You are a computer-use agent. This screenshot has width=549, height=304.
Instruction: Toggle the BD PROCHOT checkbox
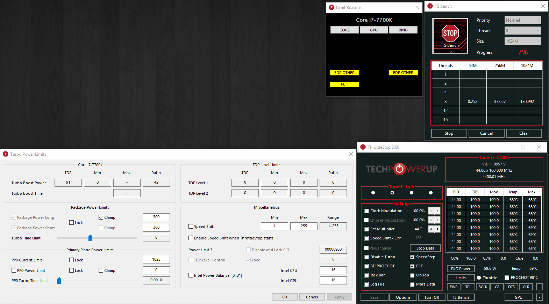coord(366,266)
